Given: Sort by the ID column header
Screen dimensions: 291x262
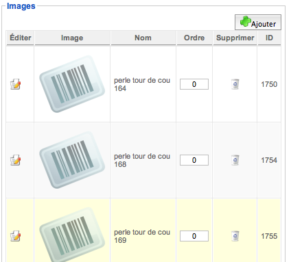Looking at the screenshot, I should click(x=269, y=38).
